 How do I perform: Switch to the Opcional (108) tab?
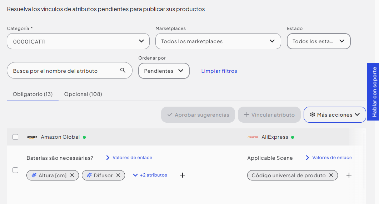[83, 94]
